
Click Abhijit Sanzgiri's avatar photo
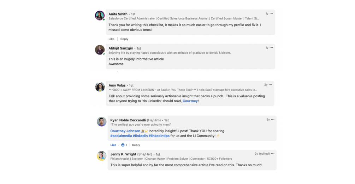coord(100,50)
